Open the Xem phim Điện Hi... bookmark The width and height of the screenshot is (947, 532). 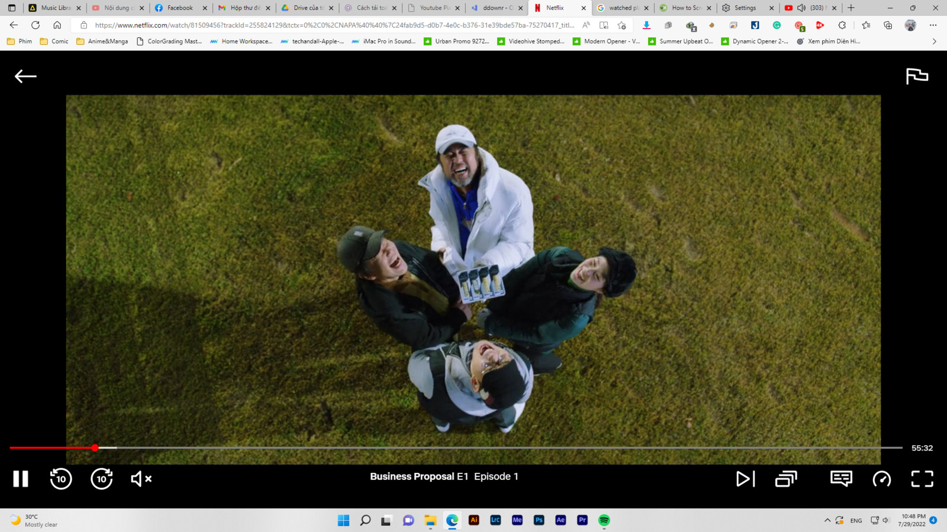[x=829, y=41]
